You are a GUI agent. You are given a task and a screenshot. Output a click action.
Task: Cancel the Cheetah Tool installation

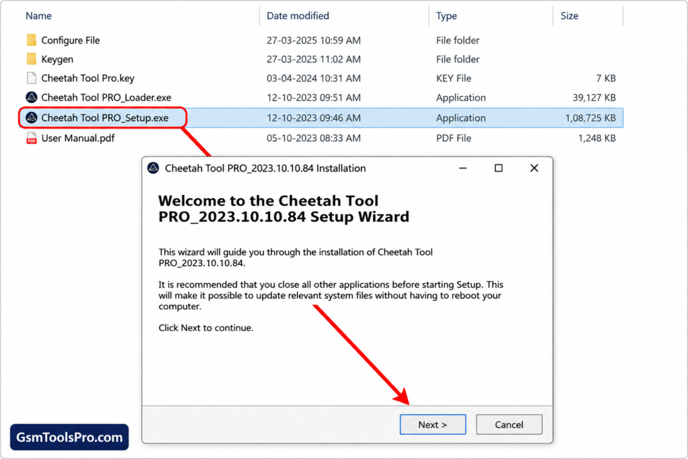pos(509,424)
